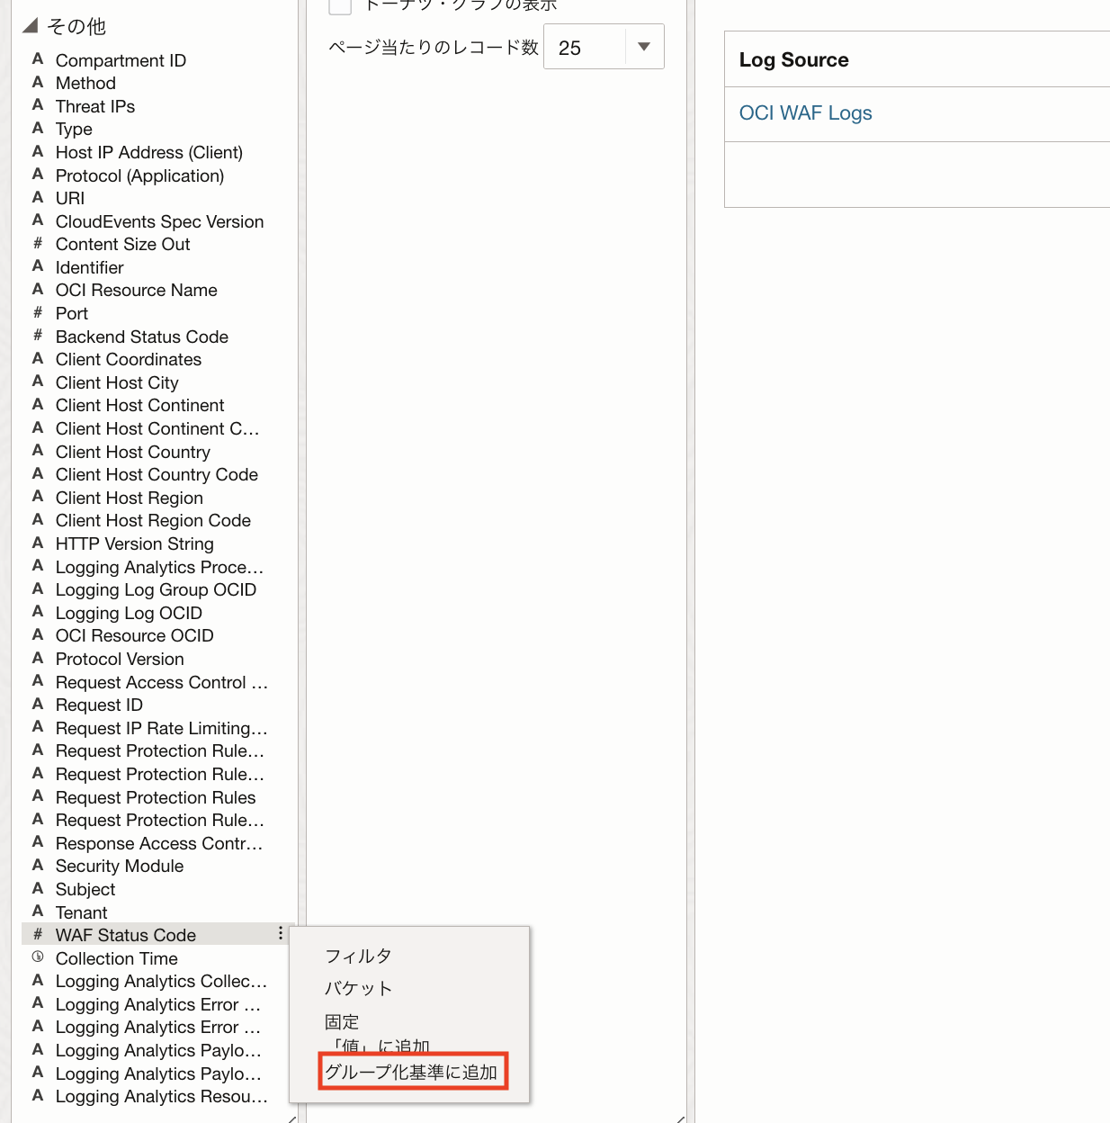The image size is (1110, 1123).
Task: Click the # icon beside Backend Status Code
Action: (38, 336)
